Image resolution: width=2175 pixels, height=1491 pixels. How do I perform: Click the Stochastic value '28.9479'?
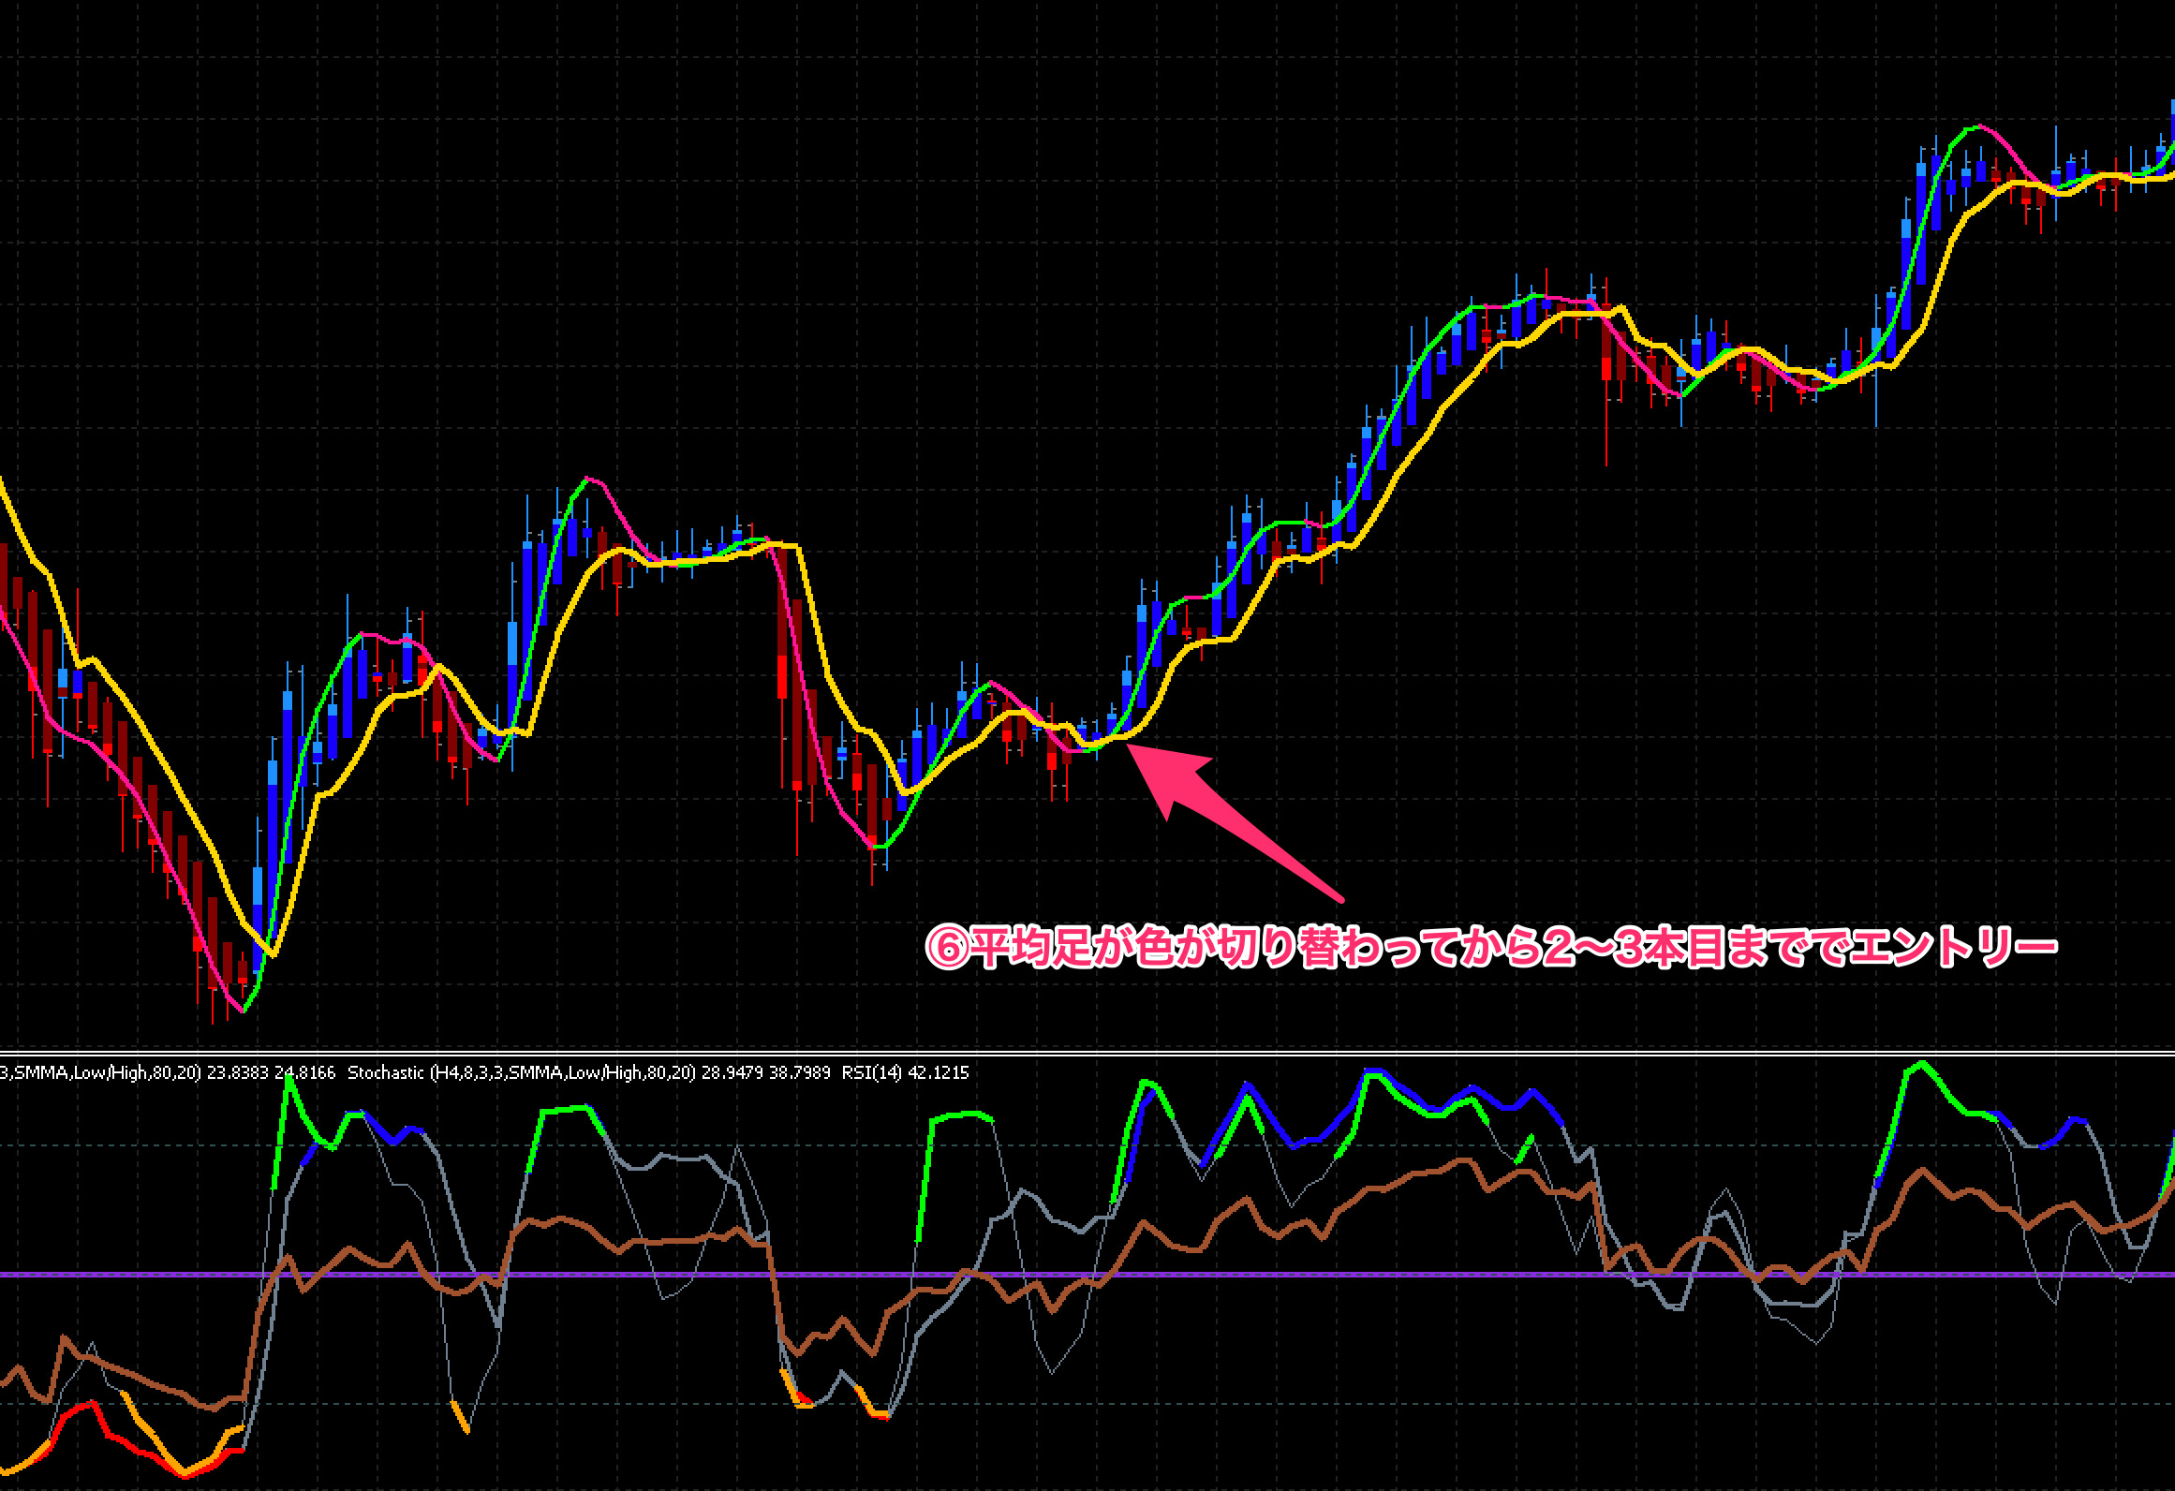coord(732,1072)
